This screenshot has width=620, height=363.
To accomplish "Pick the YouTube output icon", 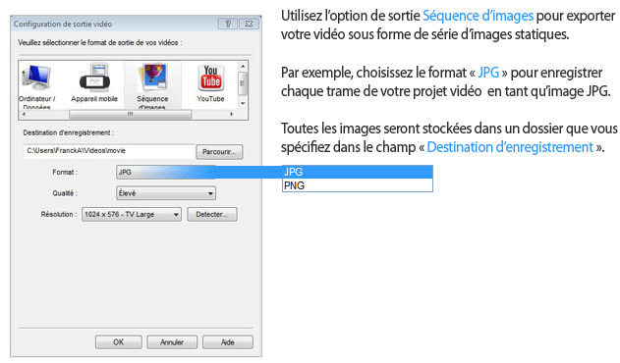I will coord(210,83).
